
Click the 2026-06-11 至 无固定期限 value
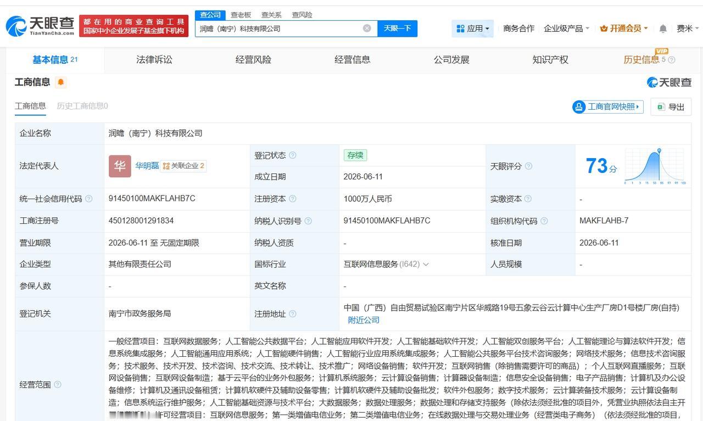pyautogui.click(x=154, y=243)
